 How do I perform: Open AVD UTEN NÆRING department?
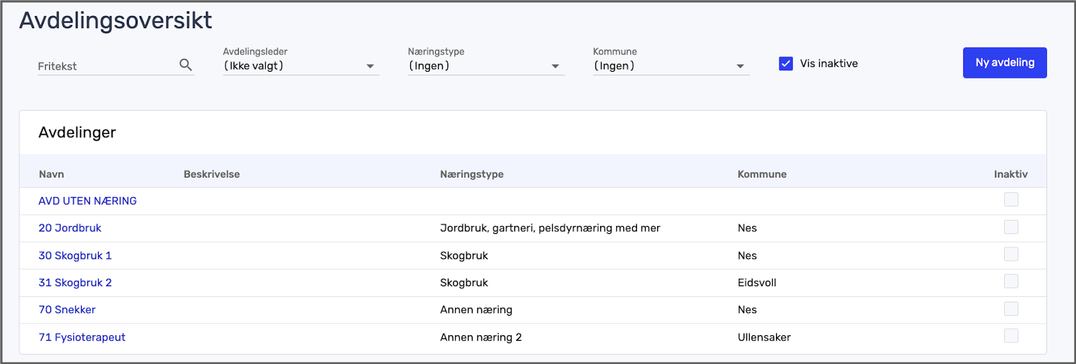pyautogui.click(x=87, y=201)
